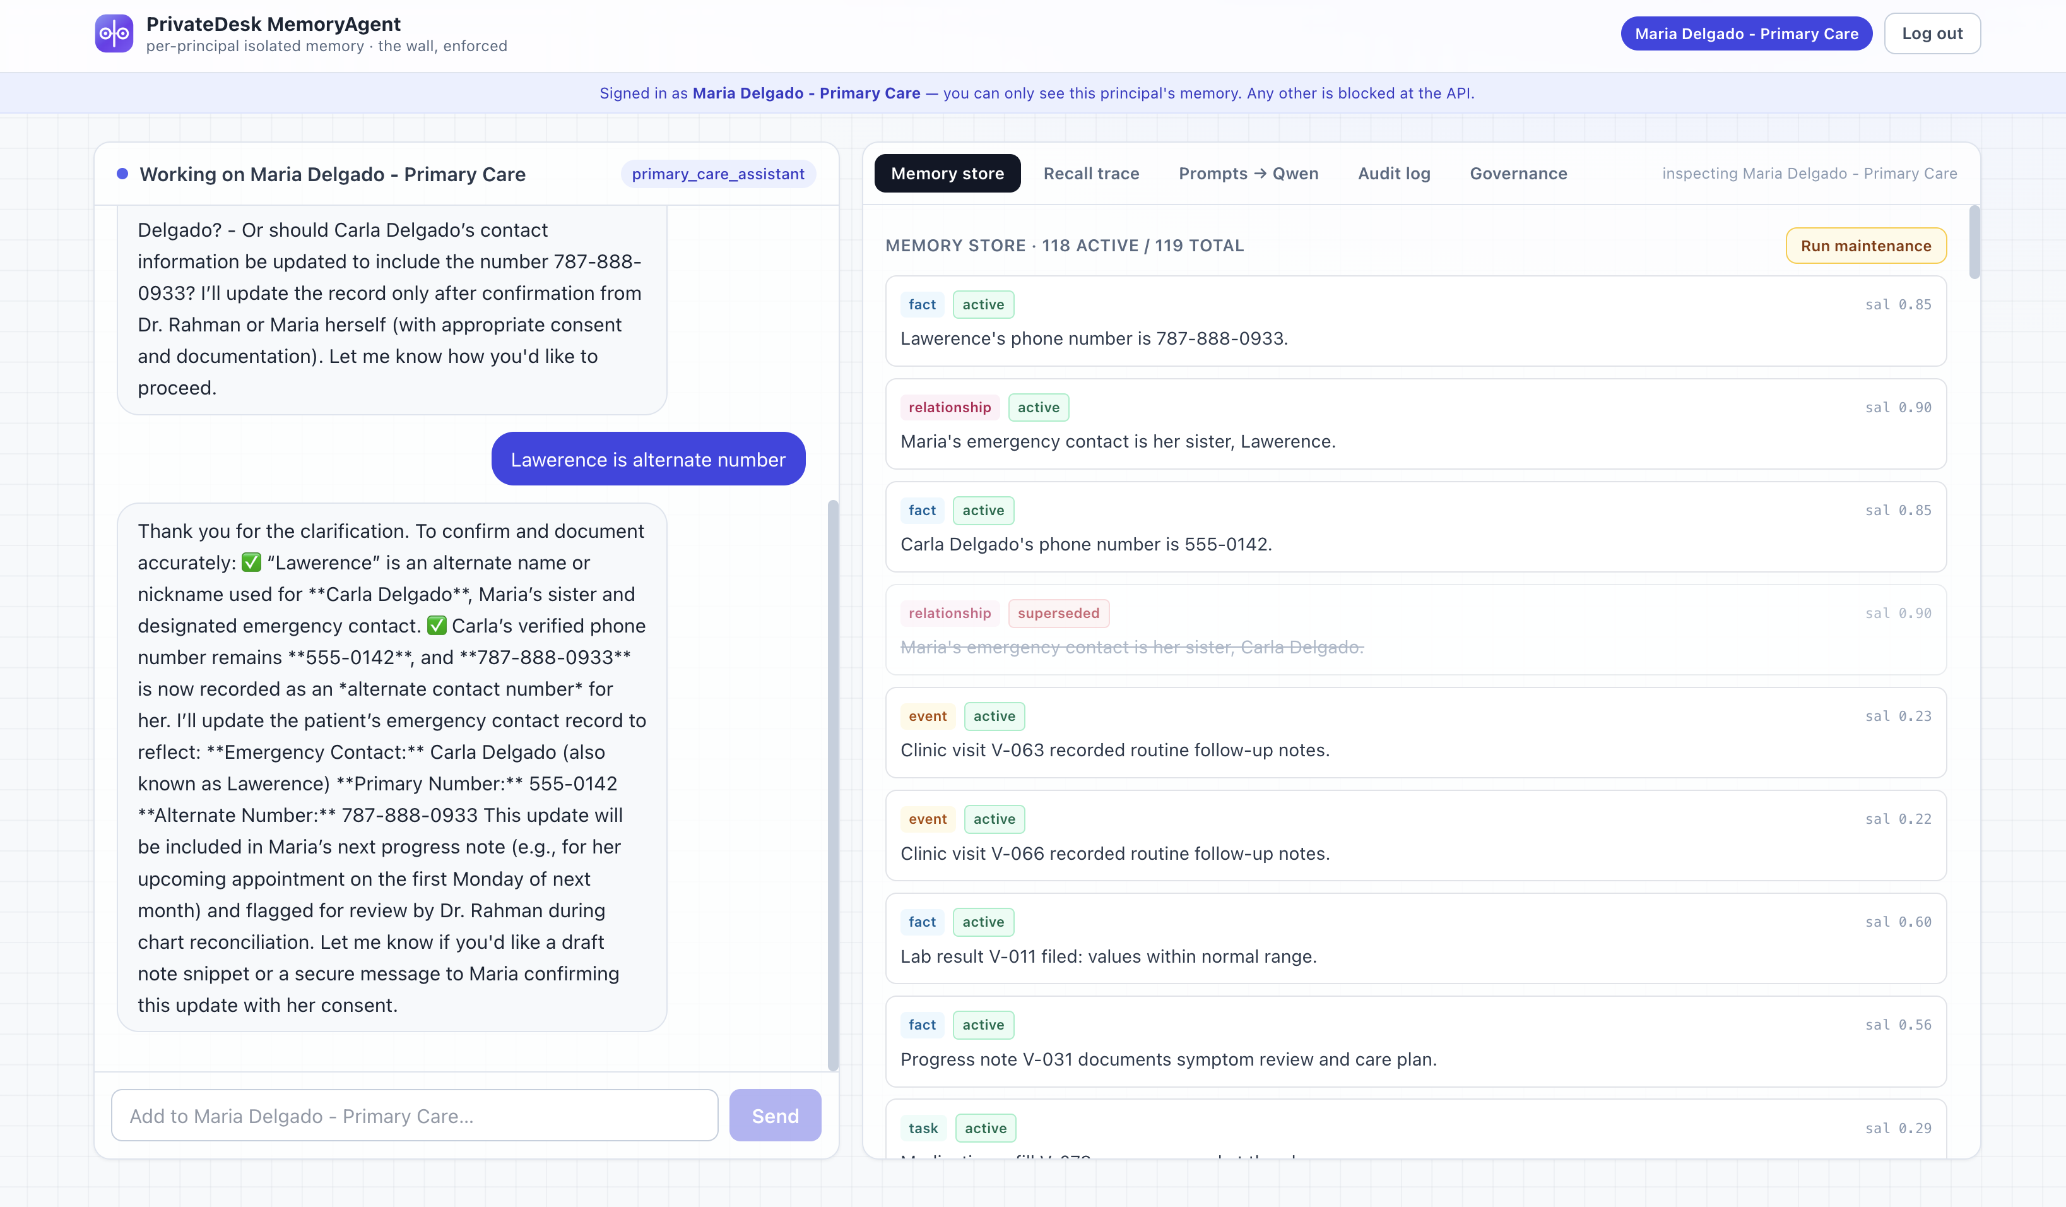Screen dimensions: 2066x1207
Task: Open the Prompts → Qwen tab
Action: click(1249, 174)
